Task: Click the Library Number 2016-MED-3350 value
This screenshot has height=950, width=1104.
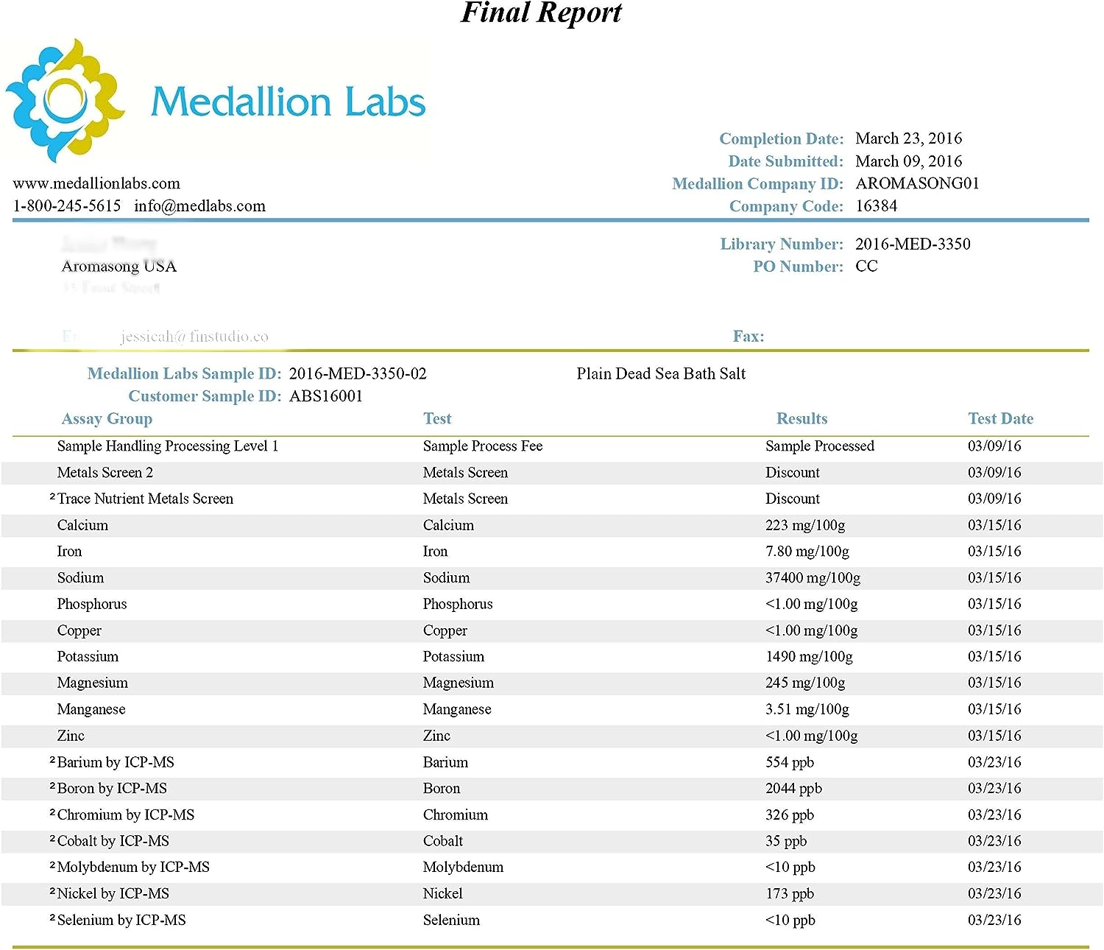Action: [x=913, y=244]
